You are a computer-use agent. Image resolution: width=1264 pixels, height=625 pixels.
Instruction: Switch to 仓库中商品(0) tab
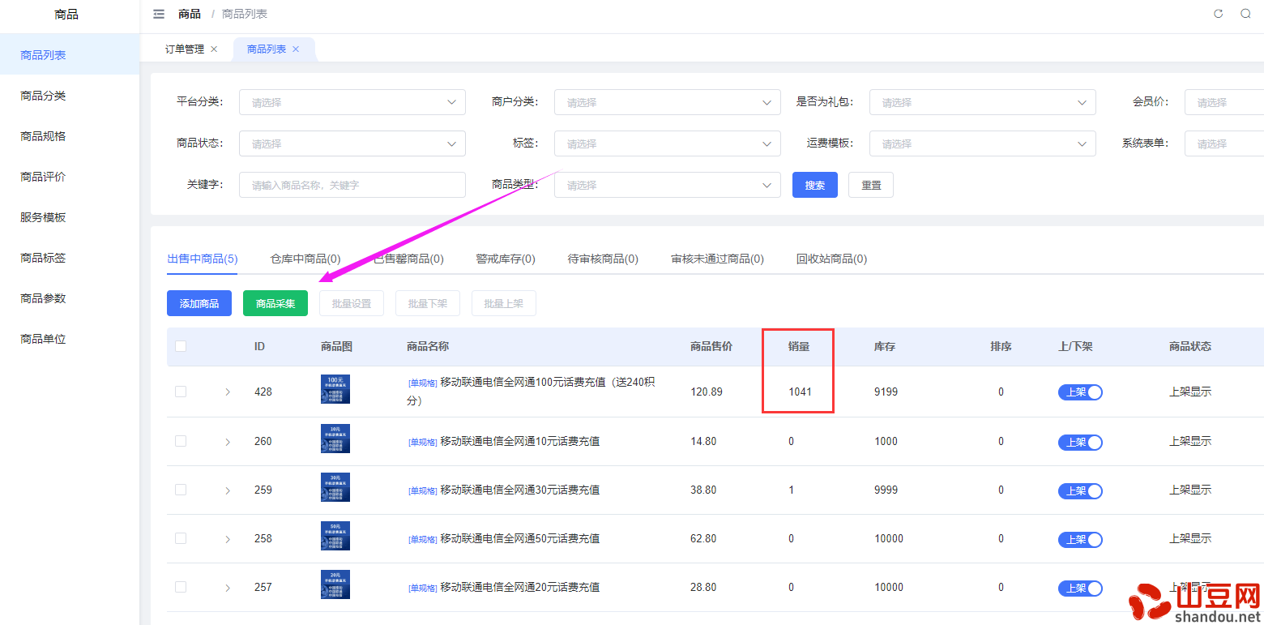click(x=305, y=259)
